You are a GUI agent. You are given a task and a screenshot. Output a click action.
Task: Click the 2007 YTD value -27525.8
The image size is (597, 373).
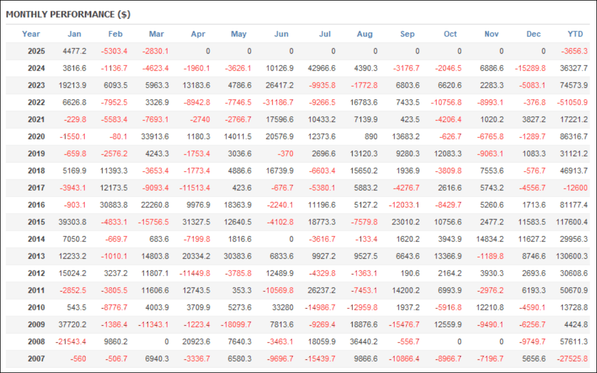point(573,359)
